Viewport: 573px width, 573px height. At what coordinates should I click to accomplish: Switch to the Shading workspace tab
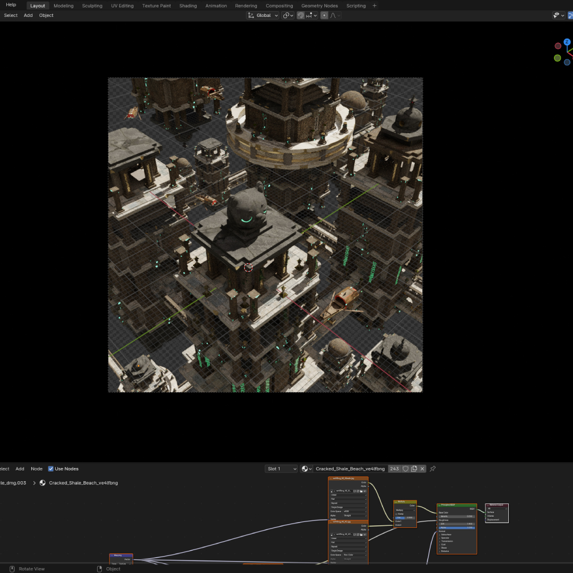click(188, 6)
